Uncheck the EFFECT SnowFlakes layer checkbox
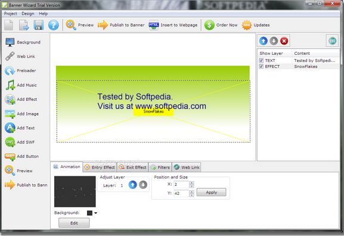 (x=261, y=66)
